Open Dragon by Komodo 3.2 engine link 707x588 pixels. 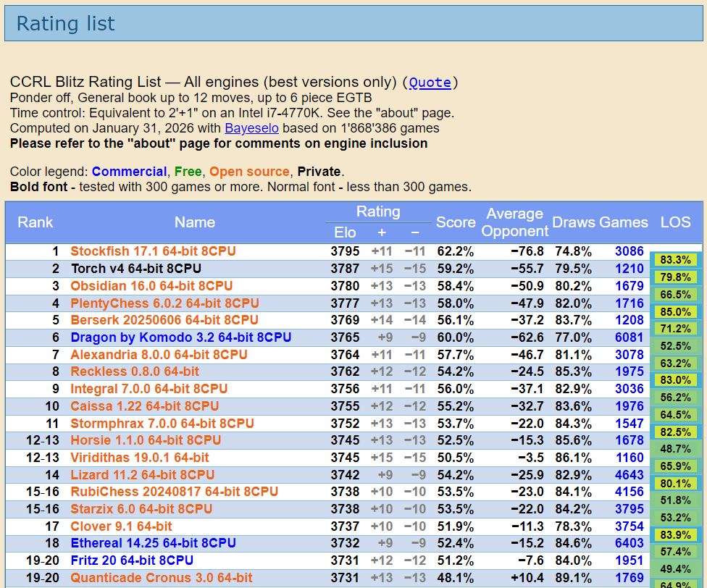click(180, 337)
